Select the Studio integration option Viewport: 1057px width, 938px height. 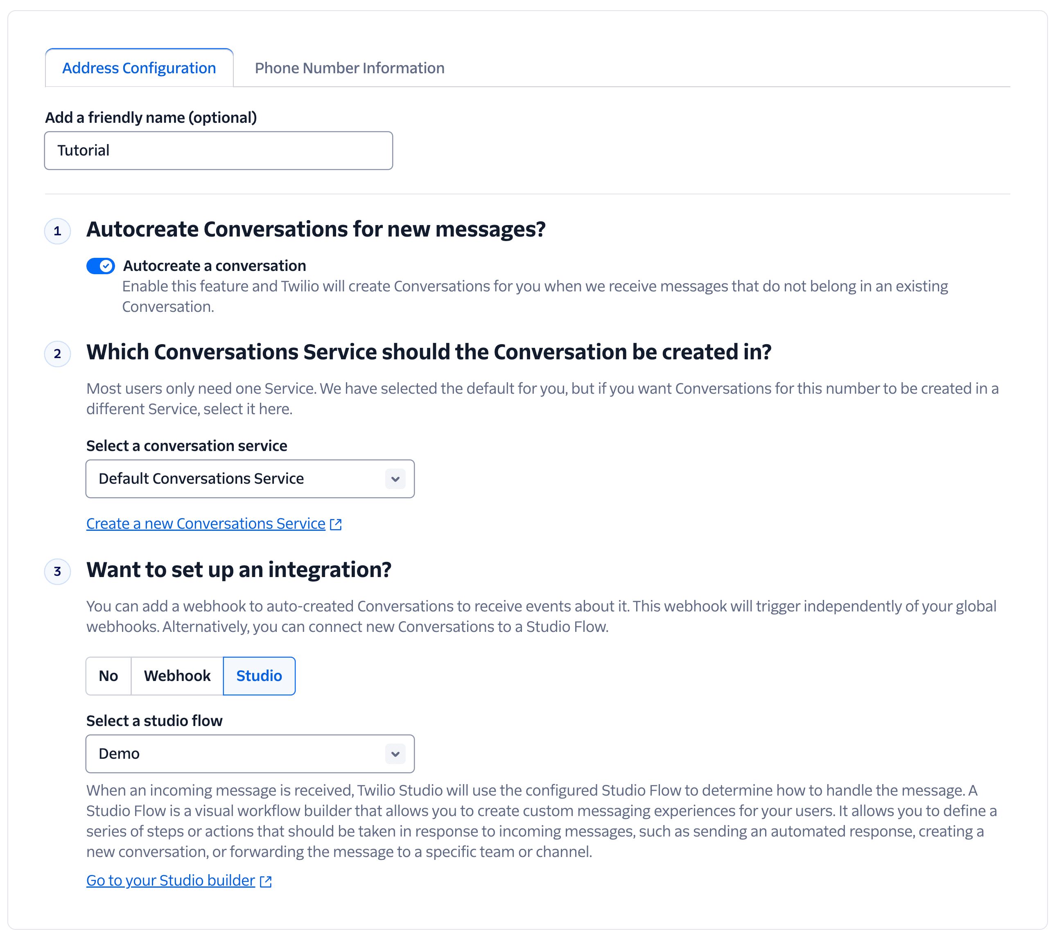coord(259,676)
